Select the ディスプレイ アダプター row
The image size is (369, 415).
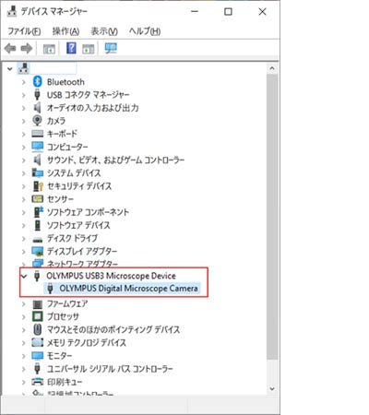(82, 251)
